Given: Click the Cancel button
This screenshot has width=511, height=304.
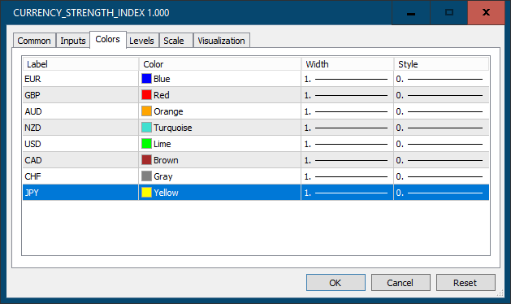Looking at the screenshot, I should (401, 283).
